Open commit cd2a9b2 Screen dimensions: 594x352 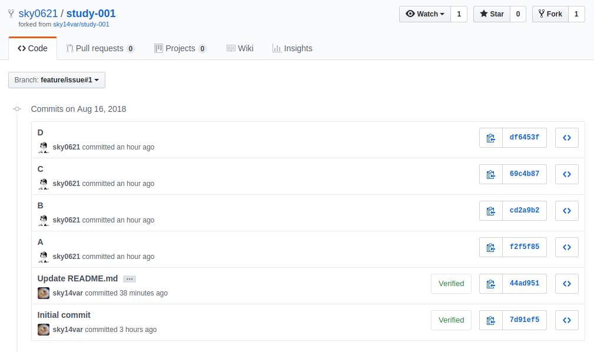pyautogui.click(x=525, y=211)
